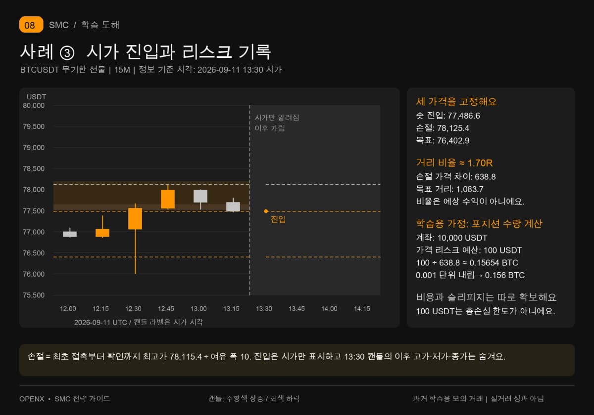Click the 12:00 time axis label
The width and height of the screenshot is (594, 415).
point(68,309)
